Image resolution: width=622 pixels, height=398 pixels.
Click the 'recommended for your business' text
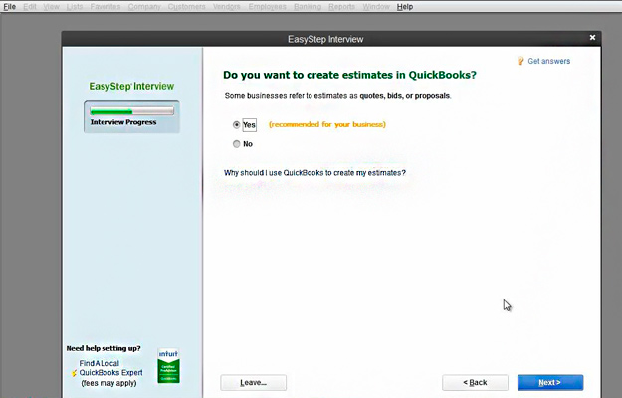point(327,124)
